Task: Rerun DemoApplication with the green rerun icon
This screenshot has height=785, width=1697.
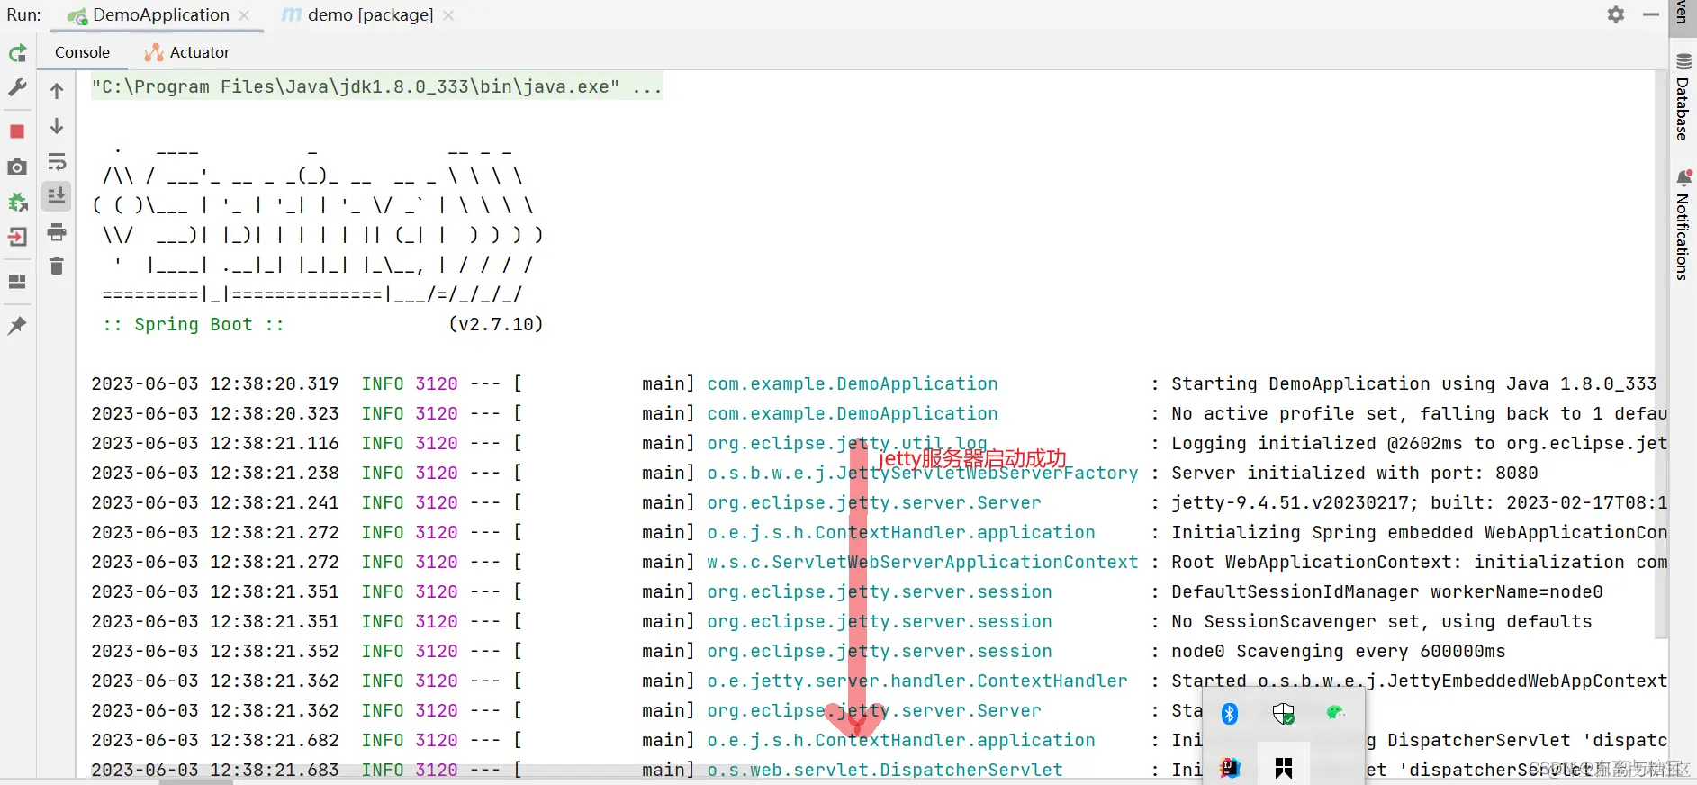Action: coord(17,53)
